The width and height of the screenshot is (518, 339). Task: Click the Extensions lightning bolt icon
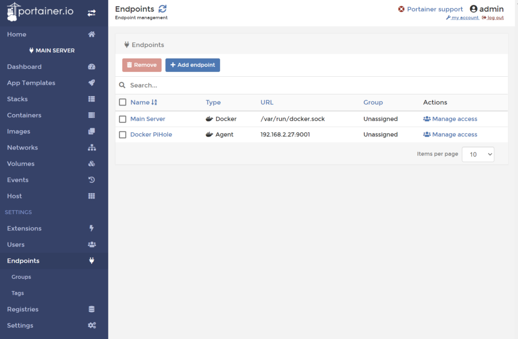92,228
